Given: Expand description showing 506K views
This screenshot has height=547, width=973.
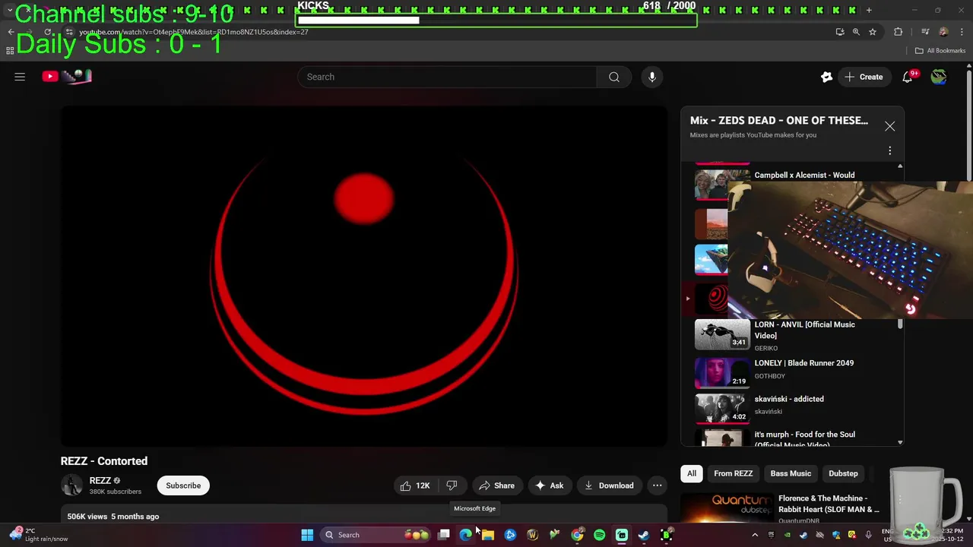Looking at the screenshot, I should [x=364, y=514].
